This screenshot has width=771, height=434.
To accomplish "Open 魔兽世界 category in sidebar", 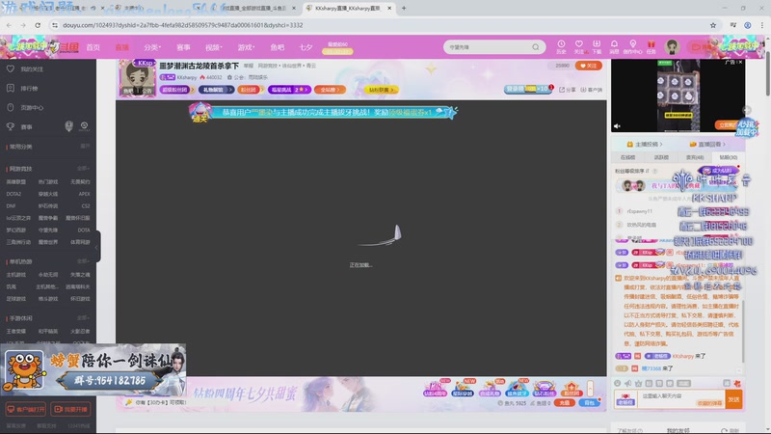I will pos(48,242).
